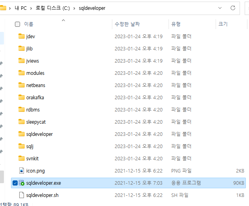Select the orakafka folder name
This screenshot has height=206, width=249.
[x=35, y=97]
